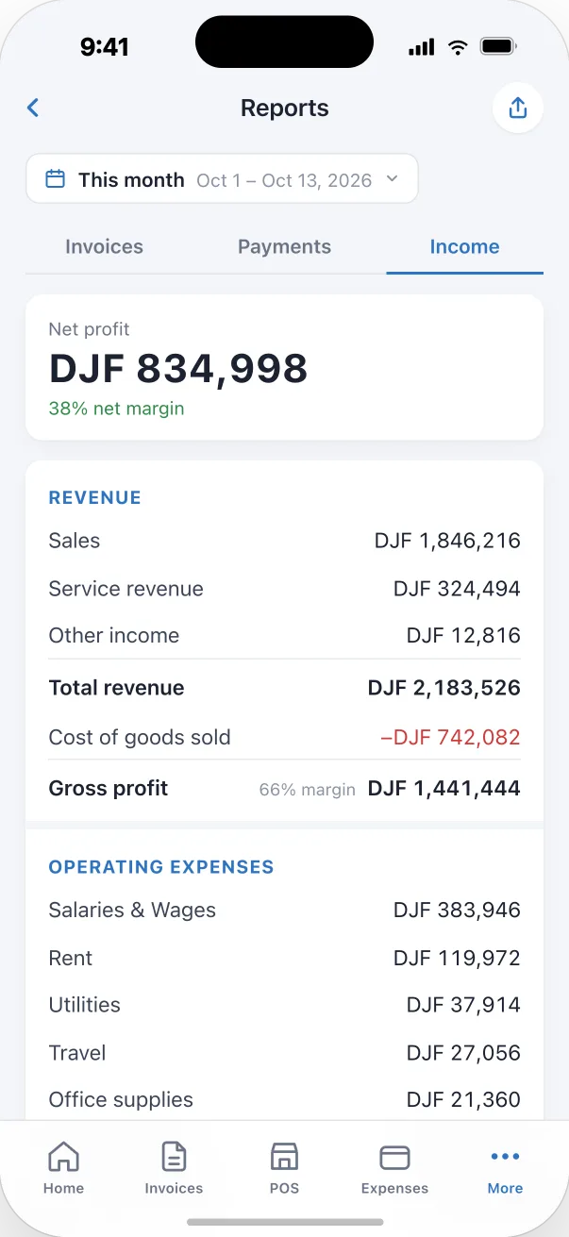569x1237 pixels.
Task: Select the Sales revenue row
Action: (x=284, y=541)
